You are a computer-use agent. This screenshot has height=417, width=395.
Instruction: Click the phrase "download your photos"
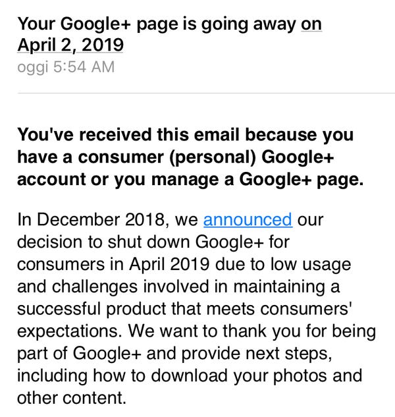[257, 376]
